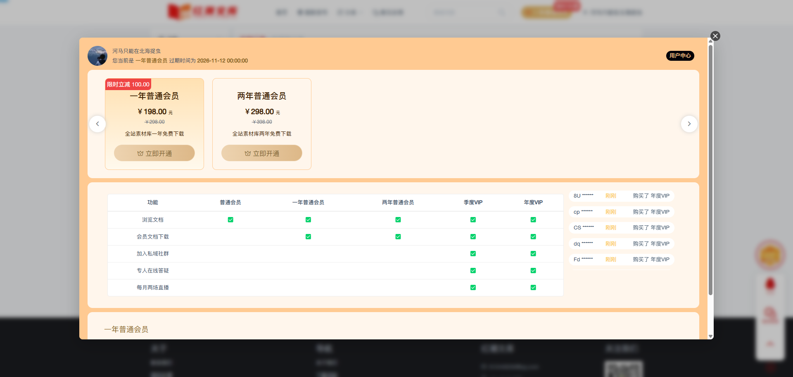Click the Fd purchase notice entry

point(622,260)
